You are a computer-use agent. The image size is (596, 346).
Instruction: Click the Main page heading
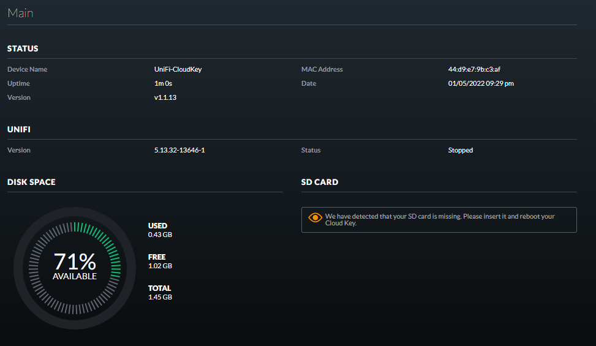(x=20, y=12)
